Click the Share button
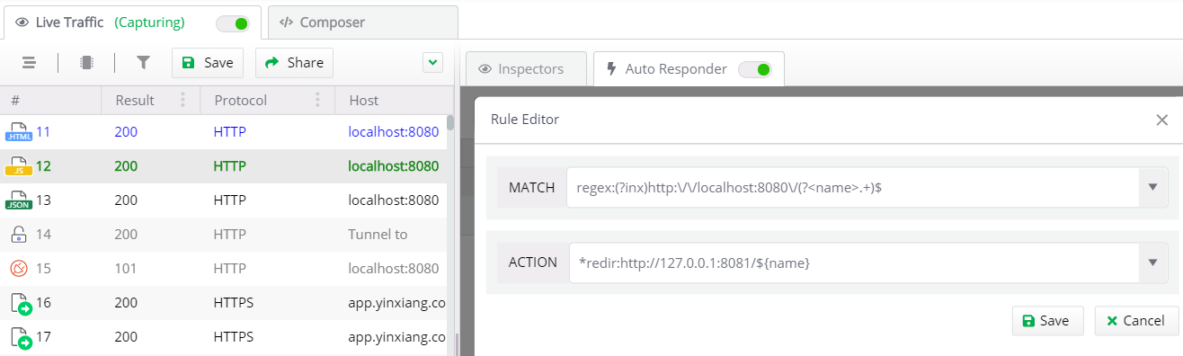This screenshot has width=1183, height=356. [x=294, y=63]
